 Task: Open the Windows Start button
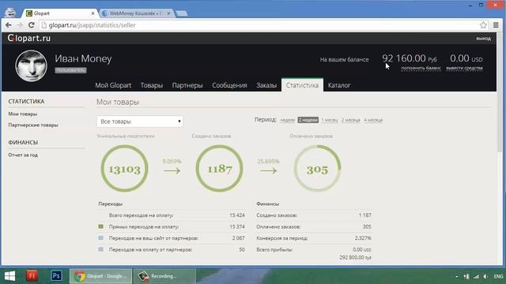click(x=10, y=276)
